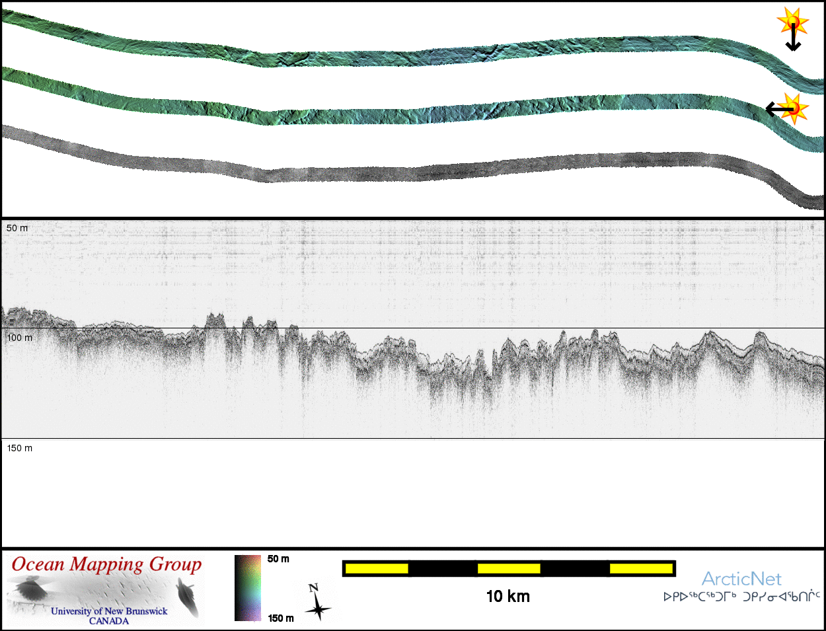Viewport: 826px width, 631px height.
Task: Click the first yellow segment of scale bar
Action: click(377, 568)
